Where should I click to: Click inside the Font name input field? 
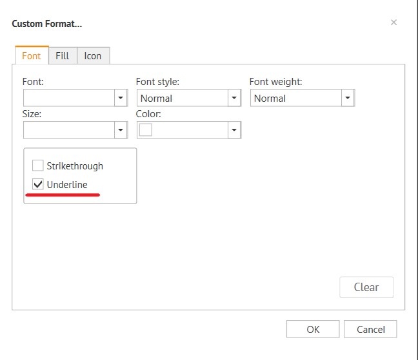[68, 98]
